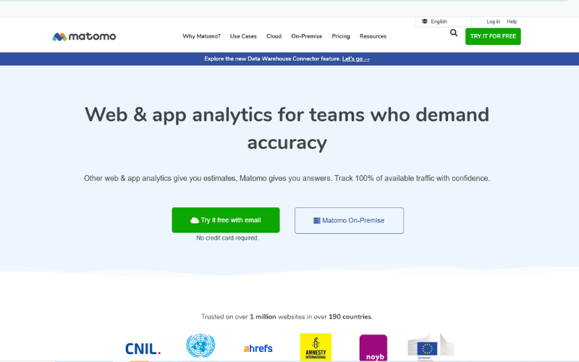Open the search magnifier icon
The width and height of the screenshot is (579, 362).
pos(454,33)
